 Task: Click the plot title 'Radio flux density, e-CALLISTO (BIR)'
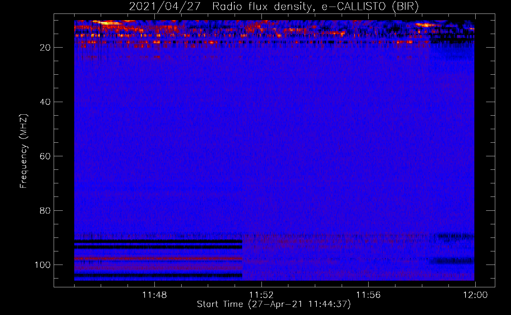(x=315, y=7)
